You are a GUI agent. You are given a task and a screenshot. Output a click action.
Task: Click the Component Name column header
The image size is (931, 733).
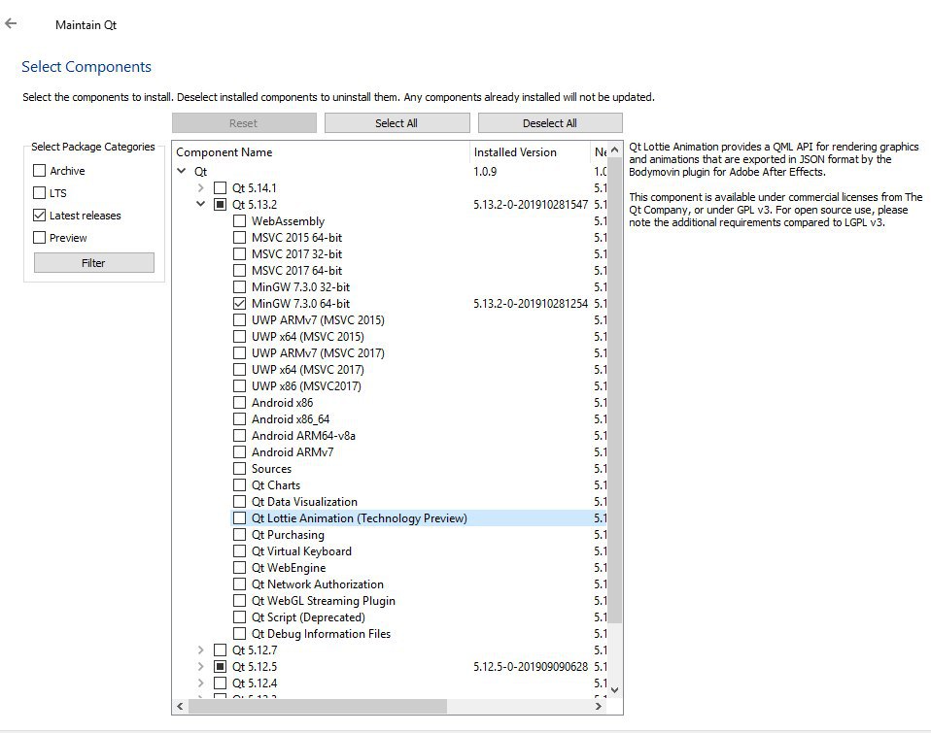point(321,151)
